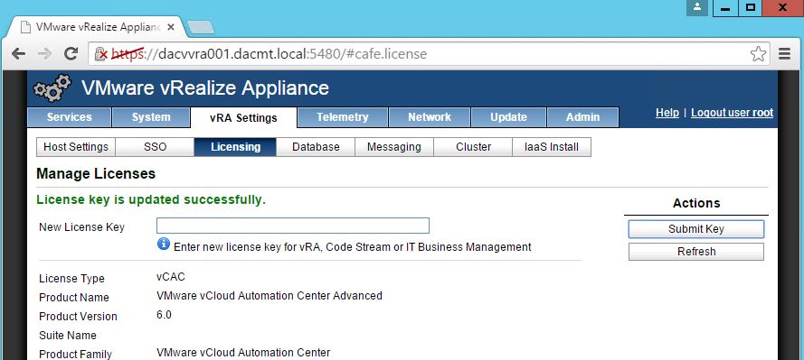This screenshot has width=804, height=360.
Task: Click the 'Product Version' label
Action: tap(78, 317)
